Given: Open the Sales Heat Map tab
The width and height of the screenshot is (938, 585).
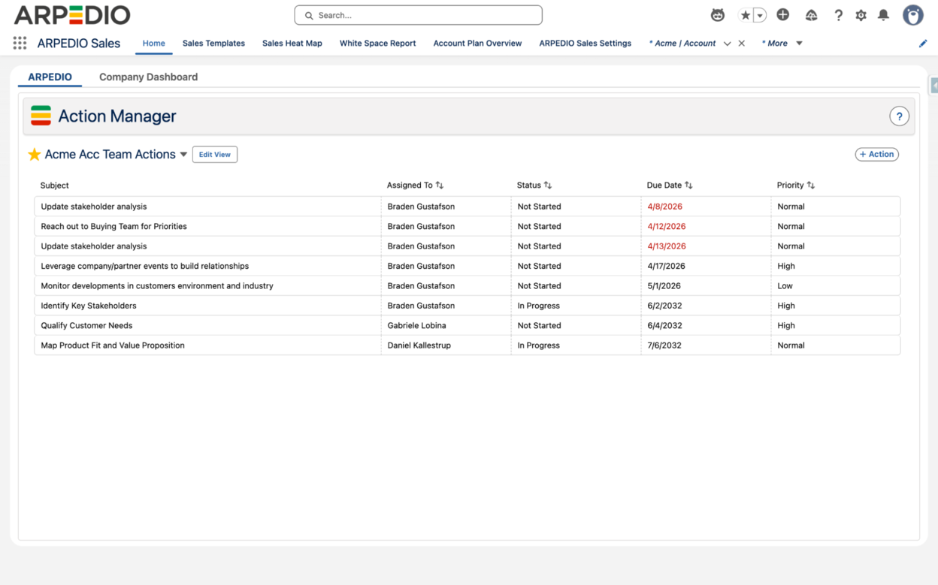Looking at the screenshot, I should pyautogui.click(x=292, y=44).
